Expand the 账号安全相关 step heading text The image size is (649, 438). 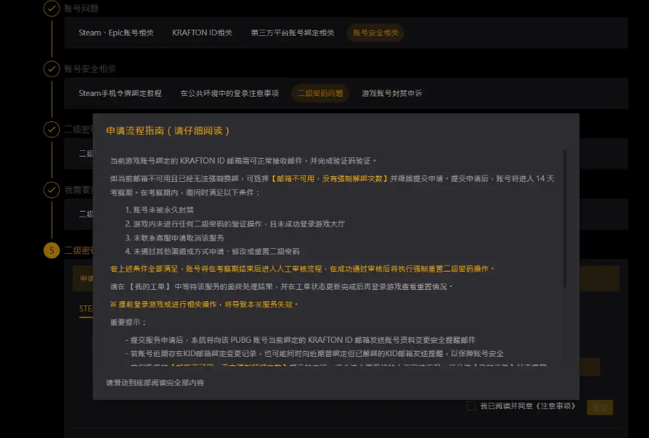(x=90, y=69)
